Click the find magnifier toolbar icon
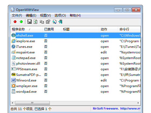This screenshot has width=151, height=113. point(54,22)
